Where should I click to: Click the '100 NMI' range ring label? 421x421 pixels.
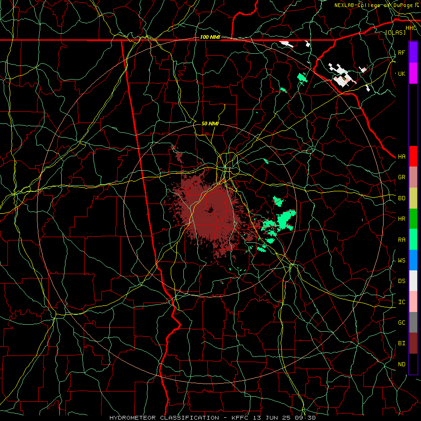pyautogui.click(x=210, y=37)
